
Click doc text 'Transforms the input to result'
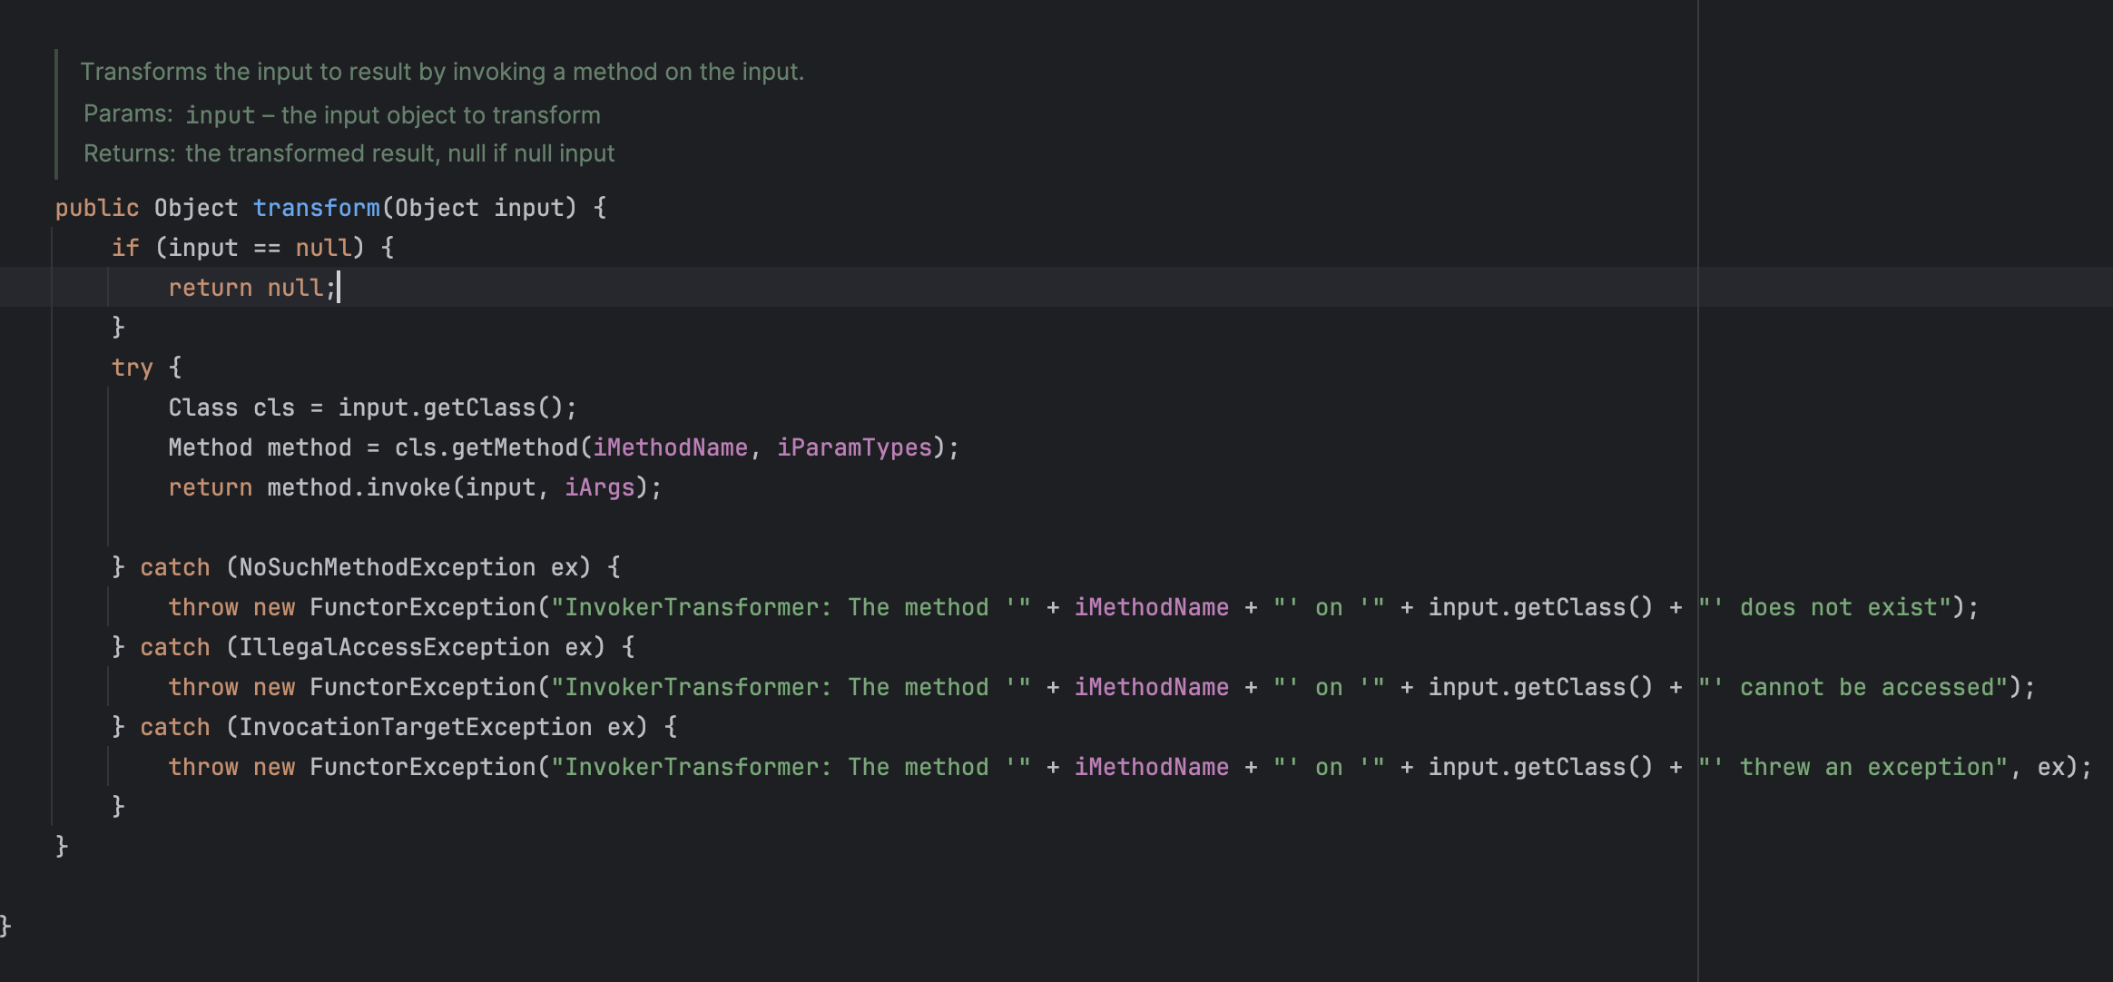click(246, 72)
